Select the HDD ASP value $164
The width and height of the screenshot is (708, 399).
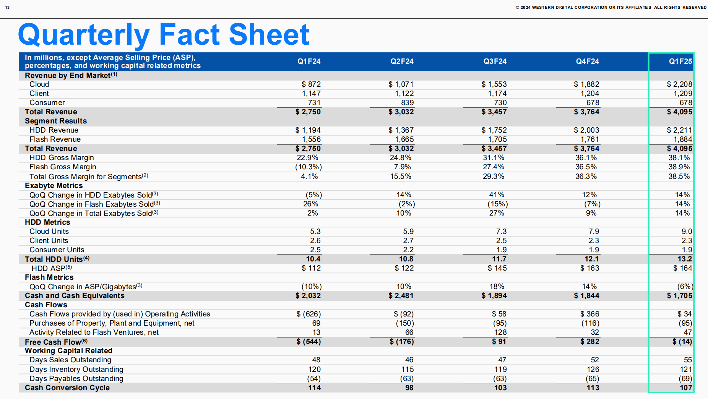(682, 268)
